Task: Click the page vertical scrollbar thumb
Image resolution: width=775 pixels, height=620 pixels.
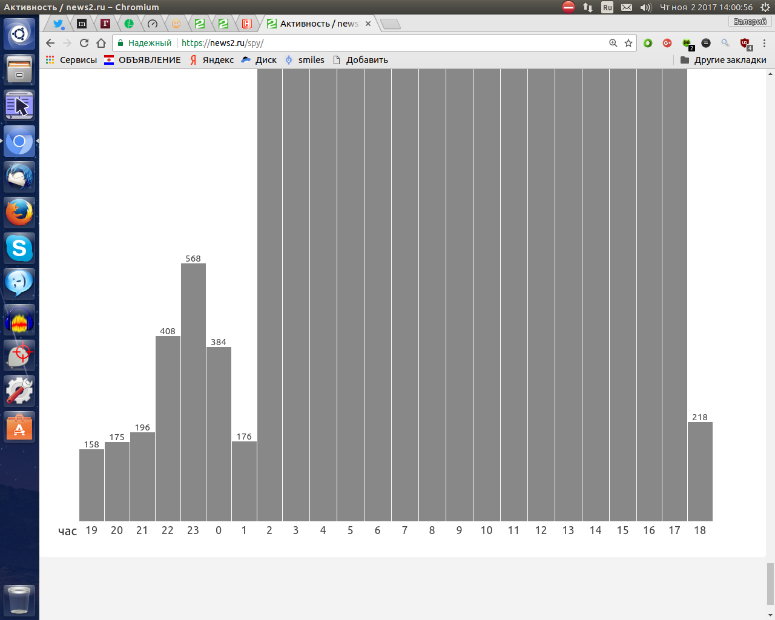Action: [x=770, y=583]
